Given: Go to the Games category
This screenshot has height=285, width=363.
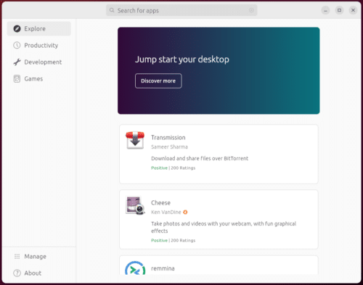Looking at the screenshot, I should (39, 79).
